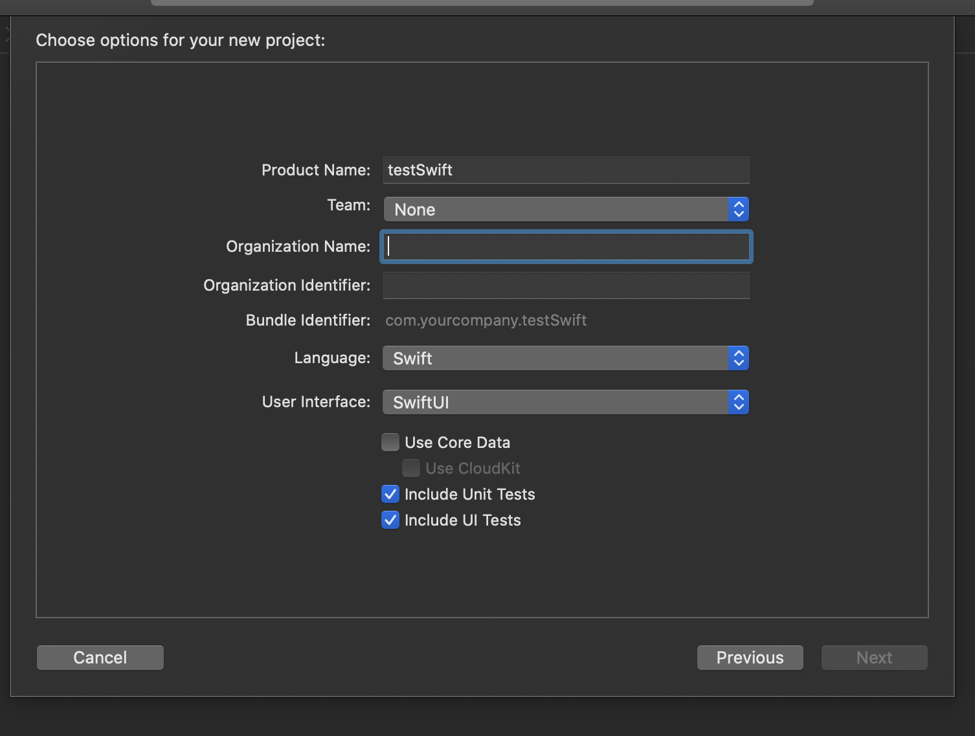Disable the Include UI Tests option
Viewport: 975px width, 736px height.
coord(390,520)
